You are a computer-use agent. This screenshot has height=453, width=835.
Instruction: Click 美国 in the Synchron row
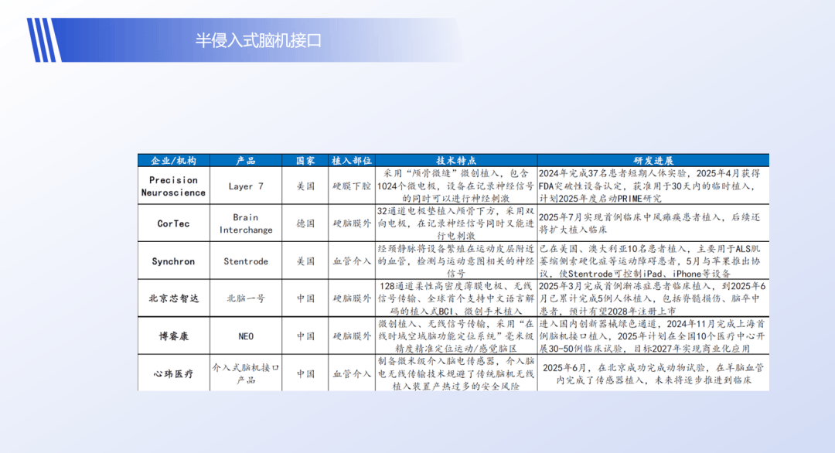tap(305, 261)
